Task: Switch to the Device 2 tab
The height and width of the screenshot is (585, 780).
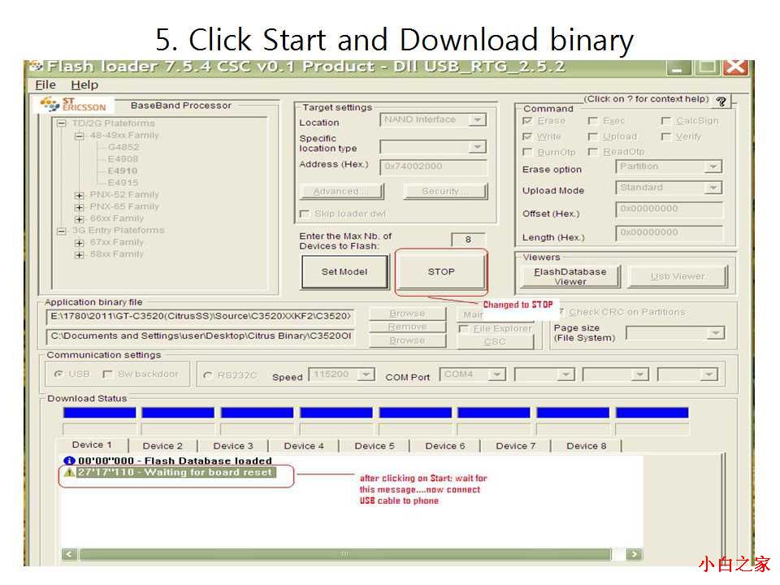Action: 162,446
